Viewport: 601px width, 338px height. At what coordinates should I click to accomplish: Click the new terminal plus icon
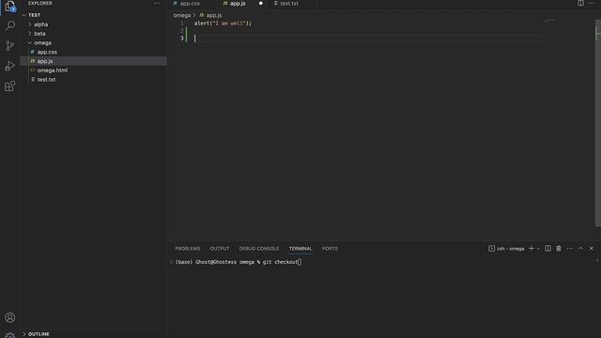tap(532, 248)
